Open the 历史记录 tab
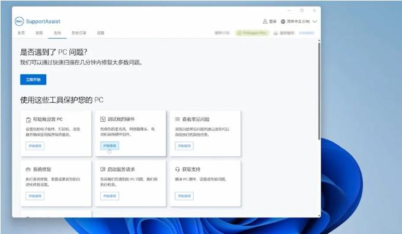 point(79,33)
